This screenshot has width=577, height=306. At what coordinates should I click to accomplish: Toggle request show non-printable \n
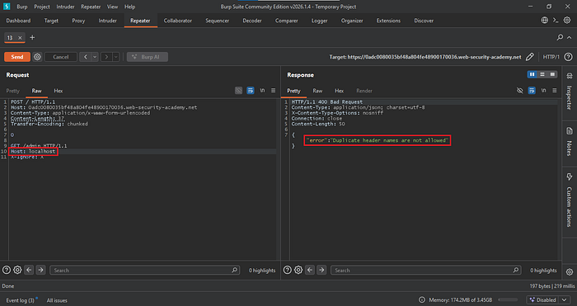pos(262,91)
